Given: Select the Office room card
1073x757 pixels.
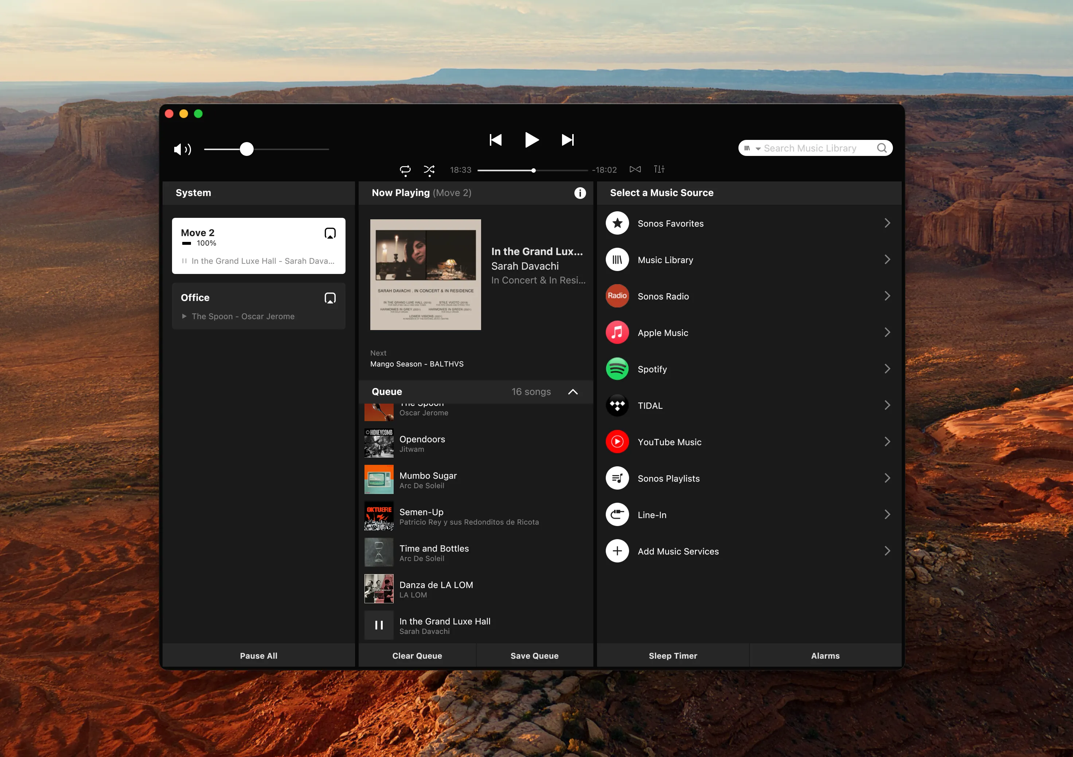Looking at the screenshot, I should click(258, 306).
